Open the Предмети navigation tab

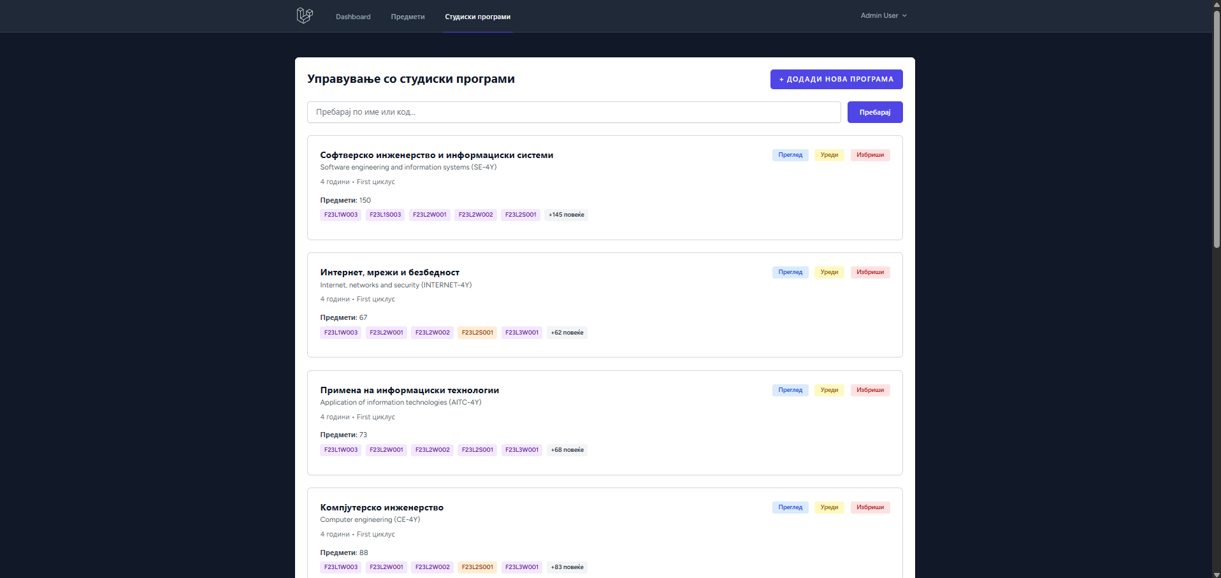coord(407,17)
